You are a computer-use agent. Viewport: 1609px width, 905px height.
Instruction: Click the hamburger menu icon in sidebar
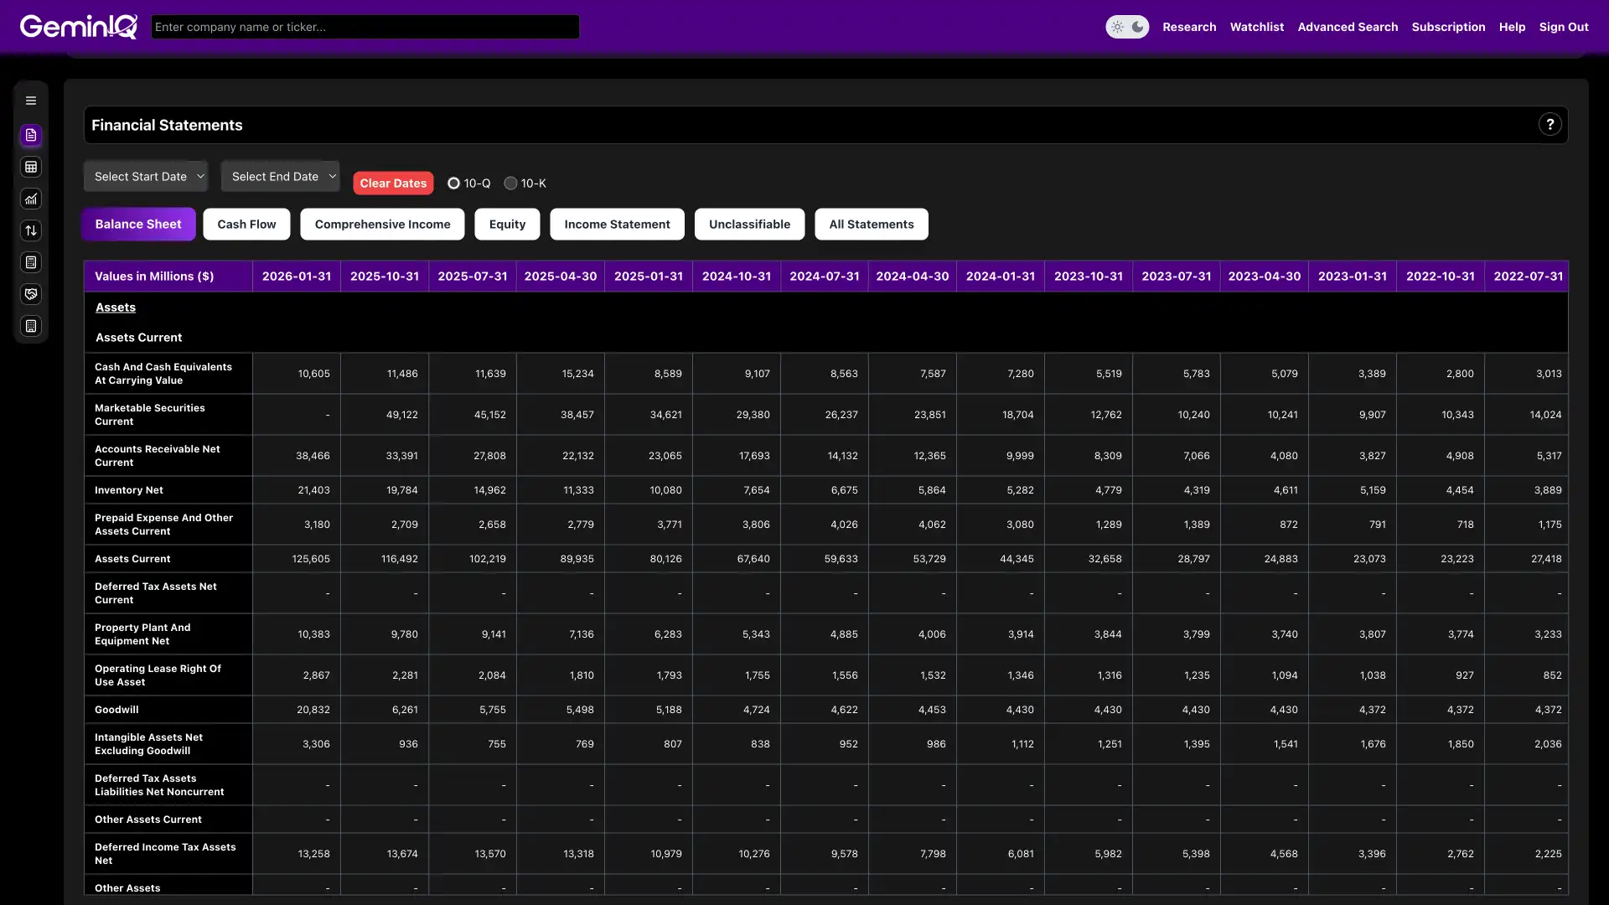(x=31, y=101)
